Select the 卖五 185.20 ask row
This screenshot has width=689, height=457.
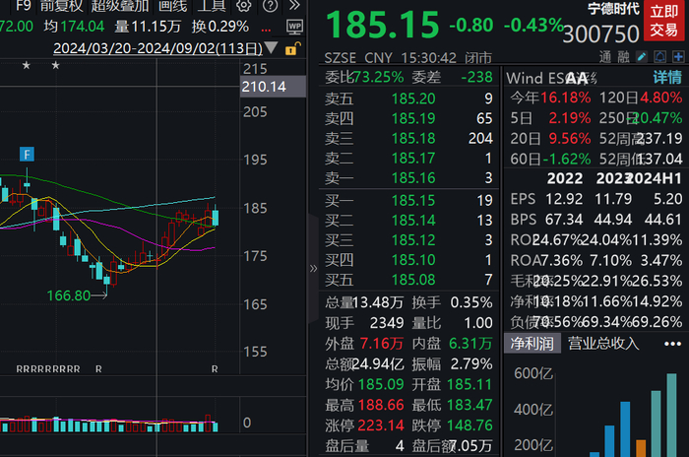tap(408, 98)
